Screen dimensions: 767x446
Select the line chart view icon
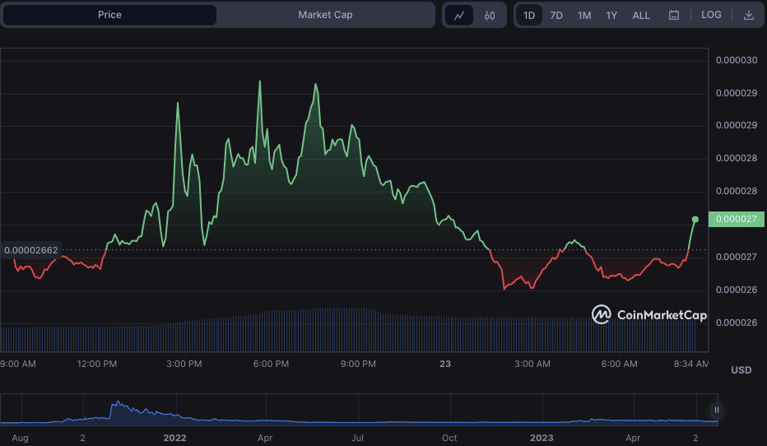tap(460, 15)
